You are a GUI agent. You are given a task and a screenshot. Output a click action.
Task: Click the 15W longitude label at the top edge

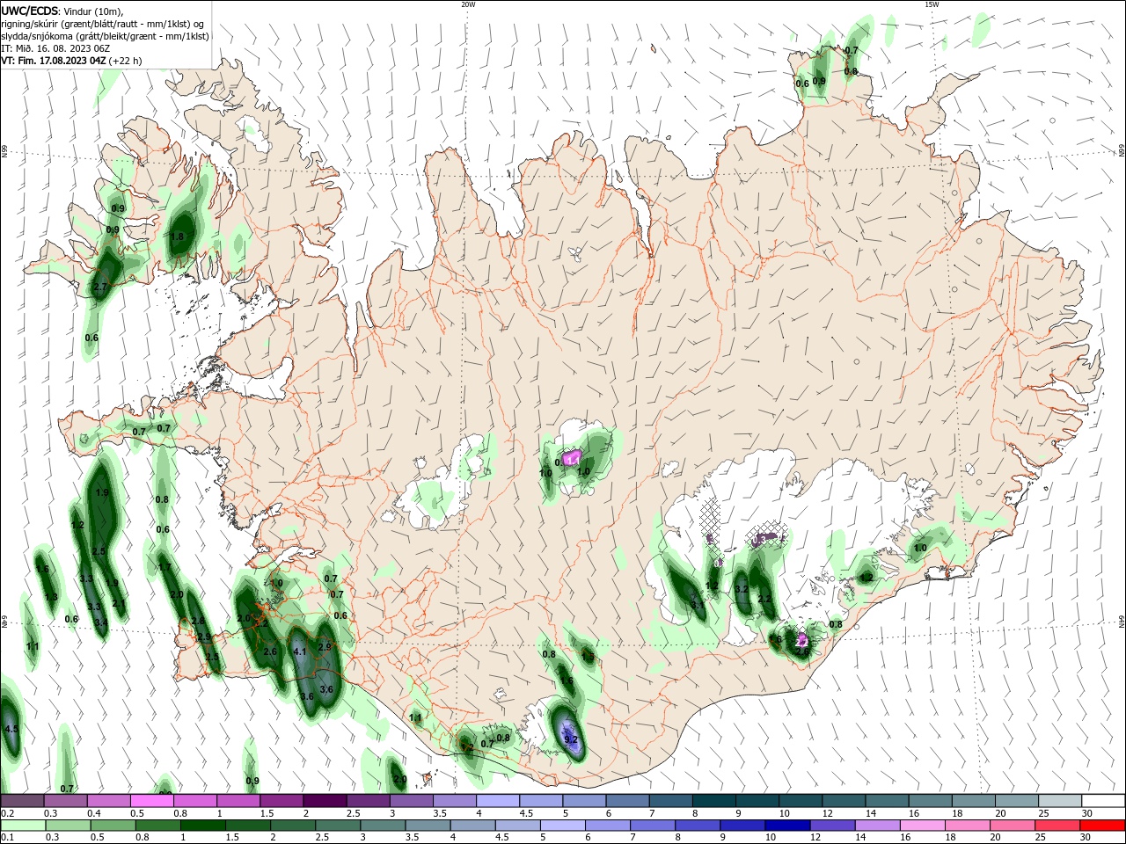point(932,4)
